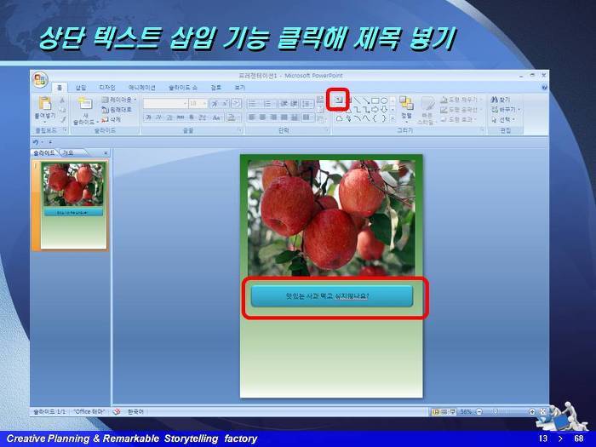Click the font color icon
The image size is (596, 447).
232,117
